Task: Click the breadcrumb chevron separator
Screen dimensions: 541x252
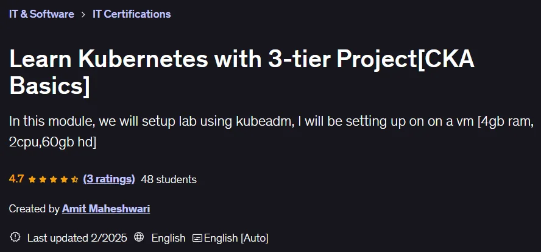Action: coord(83,15)
